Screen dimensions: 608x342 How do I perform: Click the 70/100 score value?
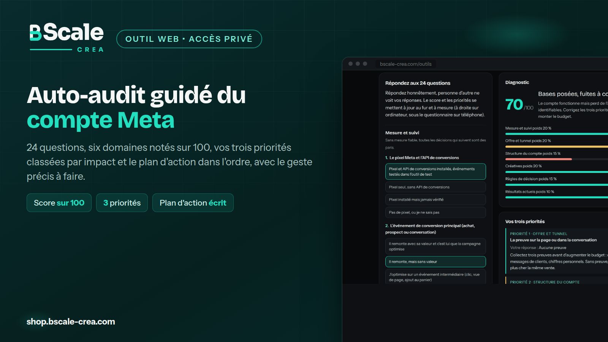519,104
